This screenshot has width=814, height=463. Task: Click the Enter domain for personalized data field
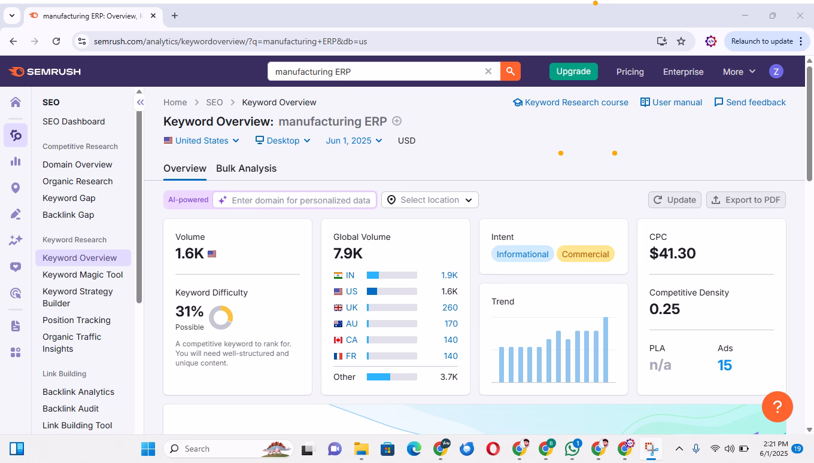pyautogui.click(x=294, y=200)
